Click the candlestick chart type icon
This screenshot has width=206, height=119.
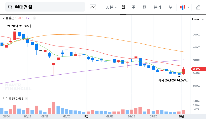pos(183,7)
